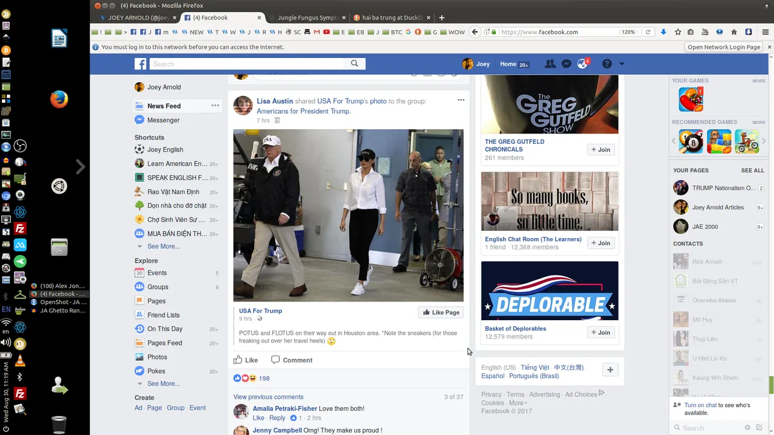The height and width of the screenshot is (435, 774).
Task: Switch language to Tiếng Việt
Action: [535, 367]
